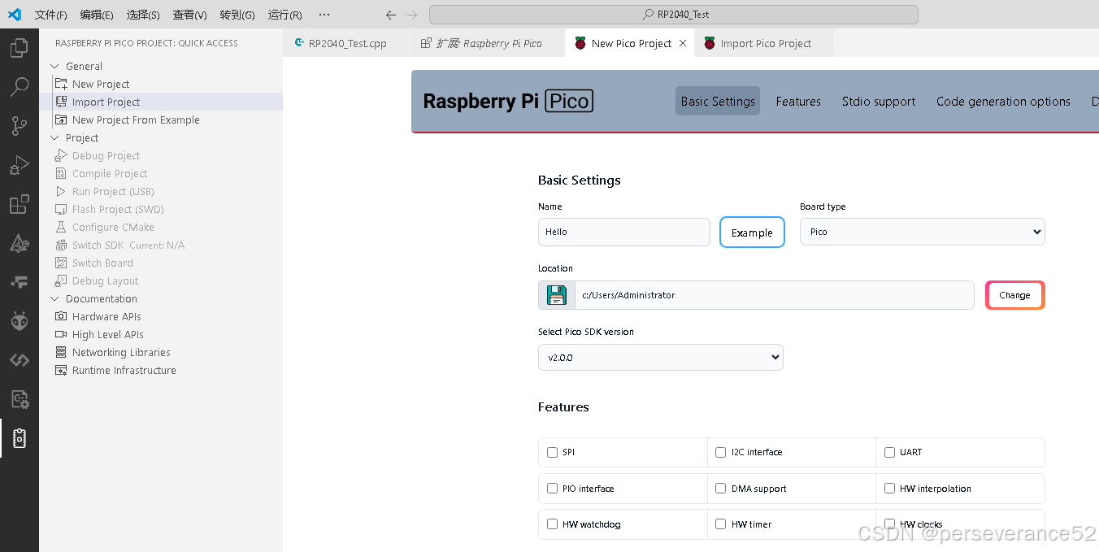This screenshot has height=552, width=1099.
Task: Click the Networking Libraries icon
Action: [x=61, y=352]
